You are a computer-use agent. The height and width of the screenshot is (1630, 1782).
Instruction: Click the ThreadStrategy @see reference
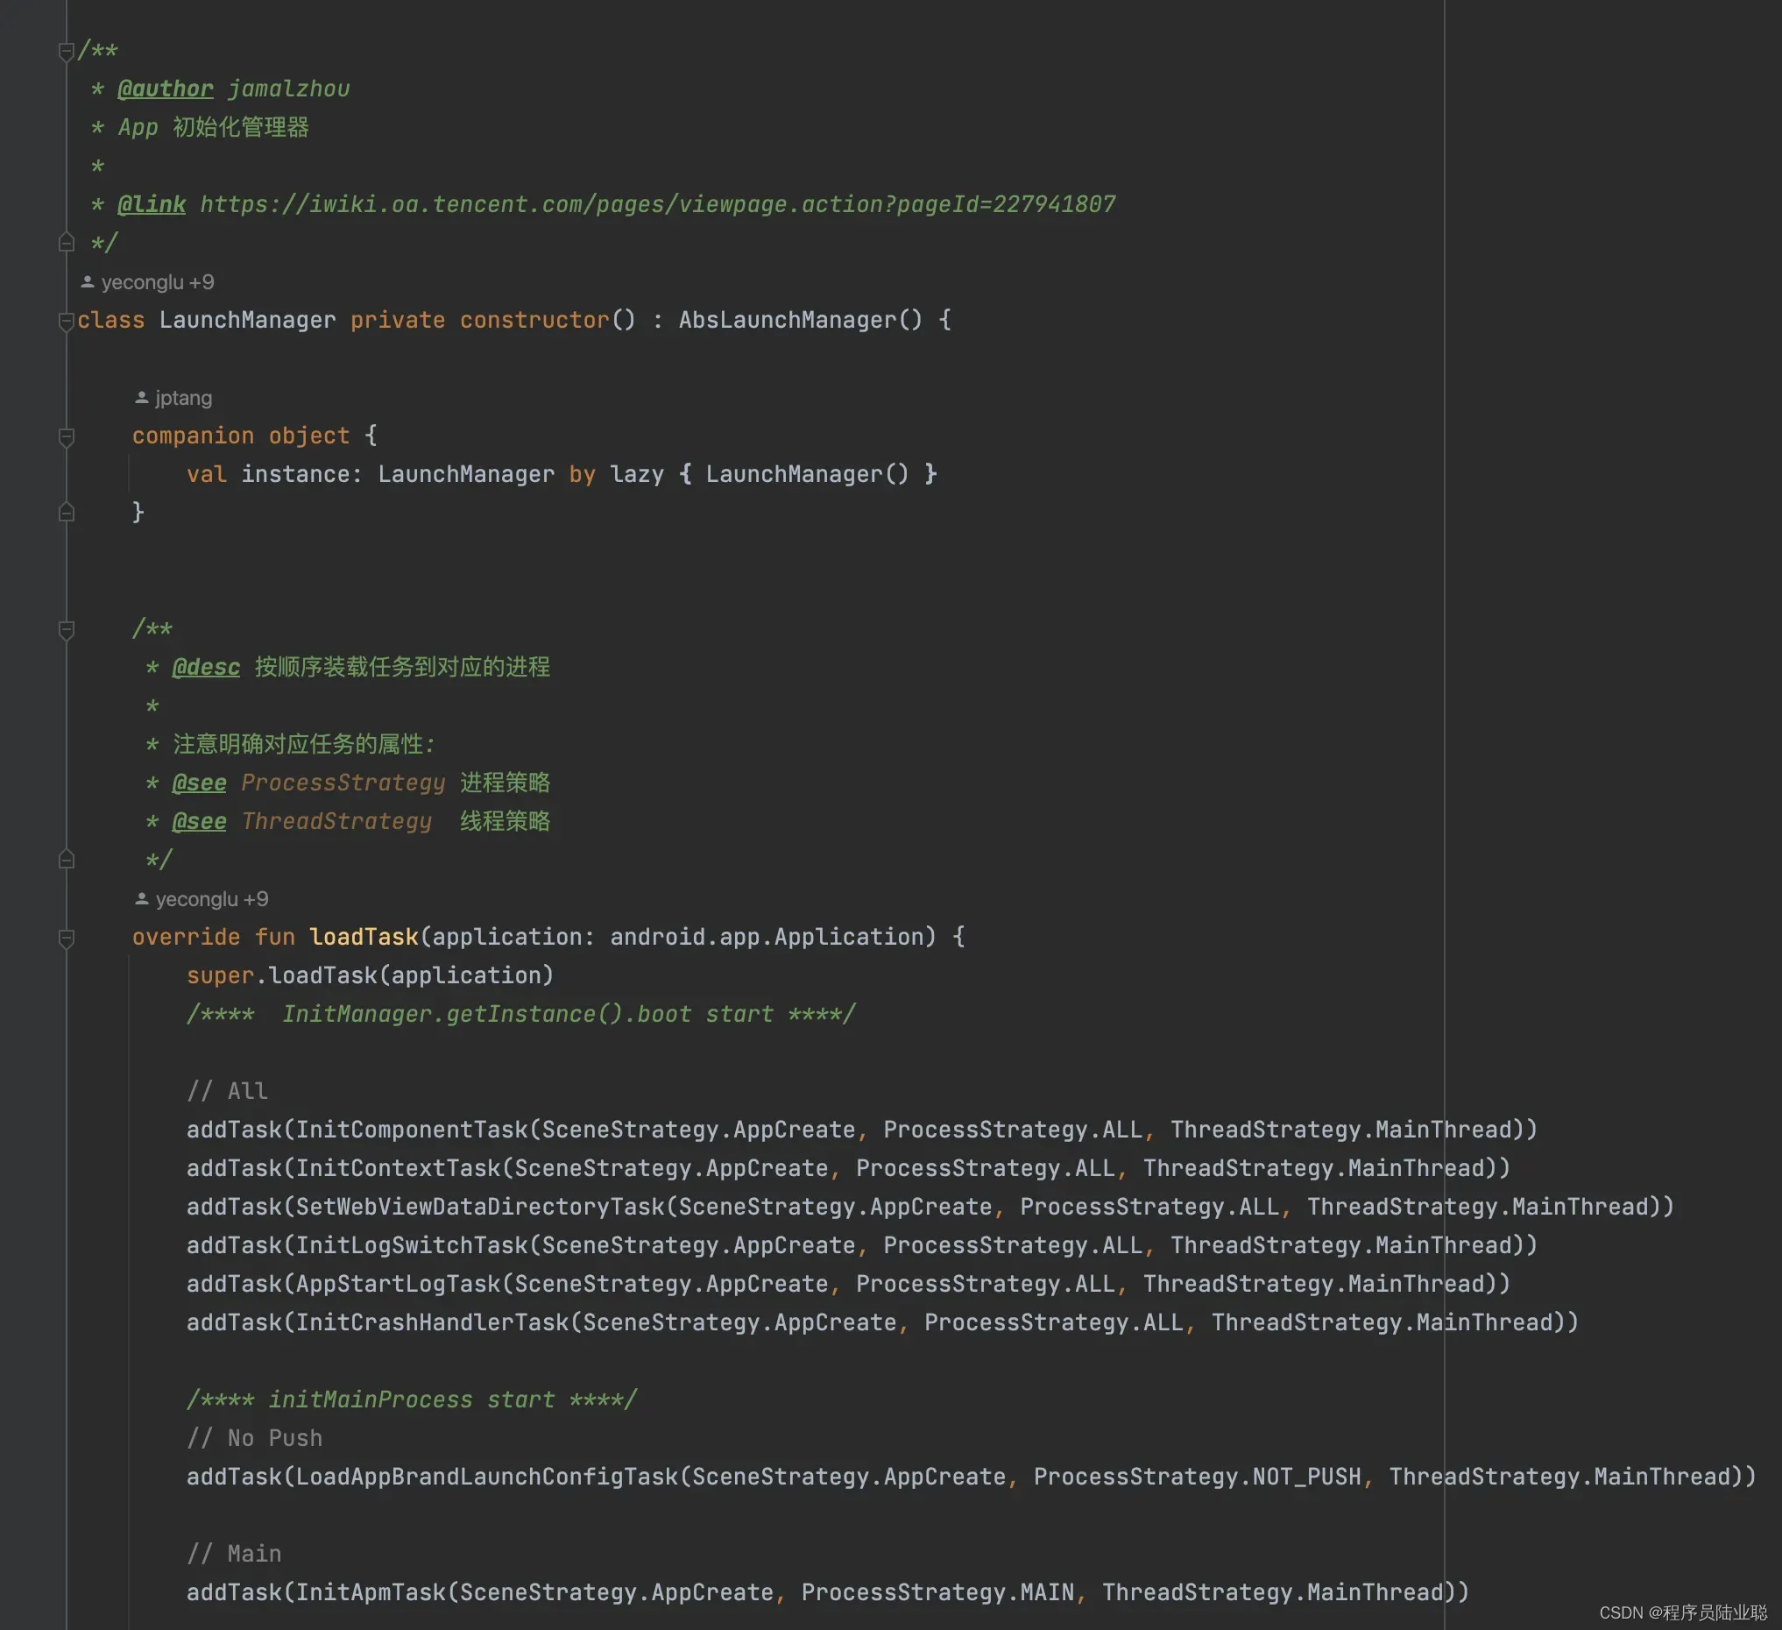point(336,821)
